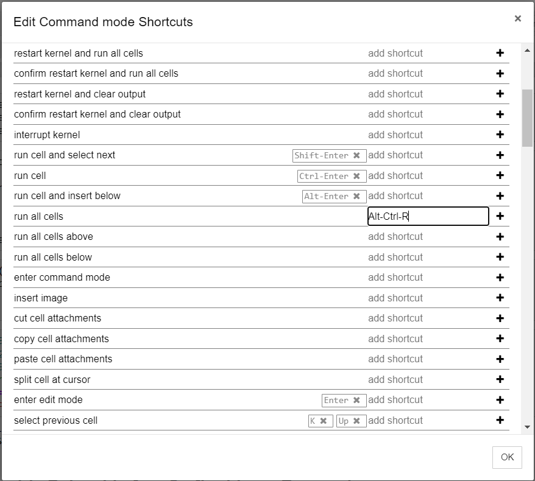Screen dimensions: 535x481
Task: Click plus for restart kernel and clear output
Action: [x=500, y=94]
